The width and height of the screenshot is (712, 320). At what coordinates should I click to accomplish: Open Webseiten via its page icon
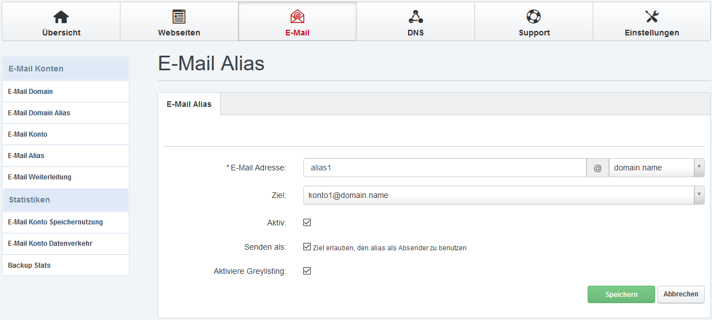point(179,17)
